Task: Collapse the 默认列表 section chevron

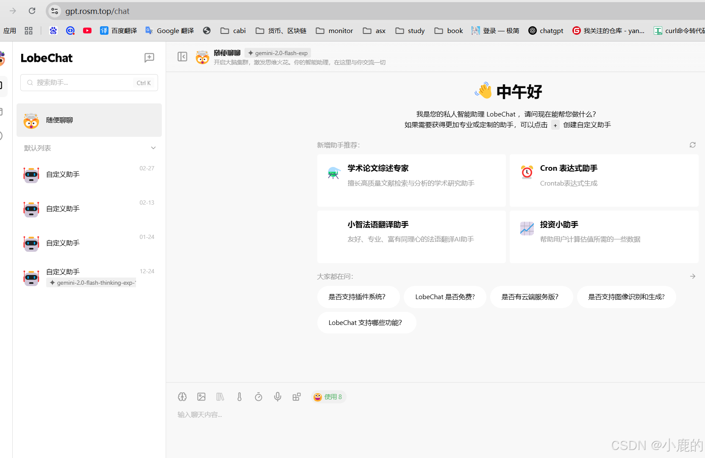Action: click(x=153, y=148)
